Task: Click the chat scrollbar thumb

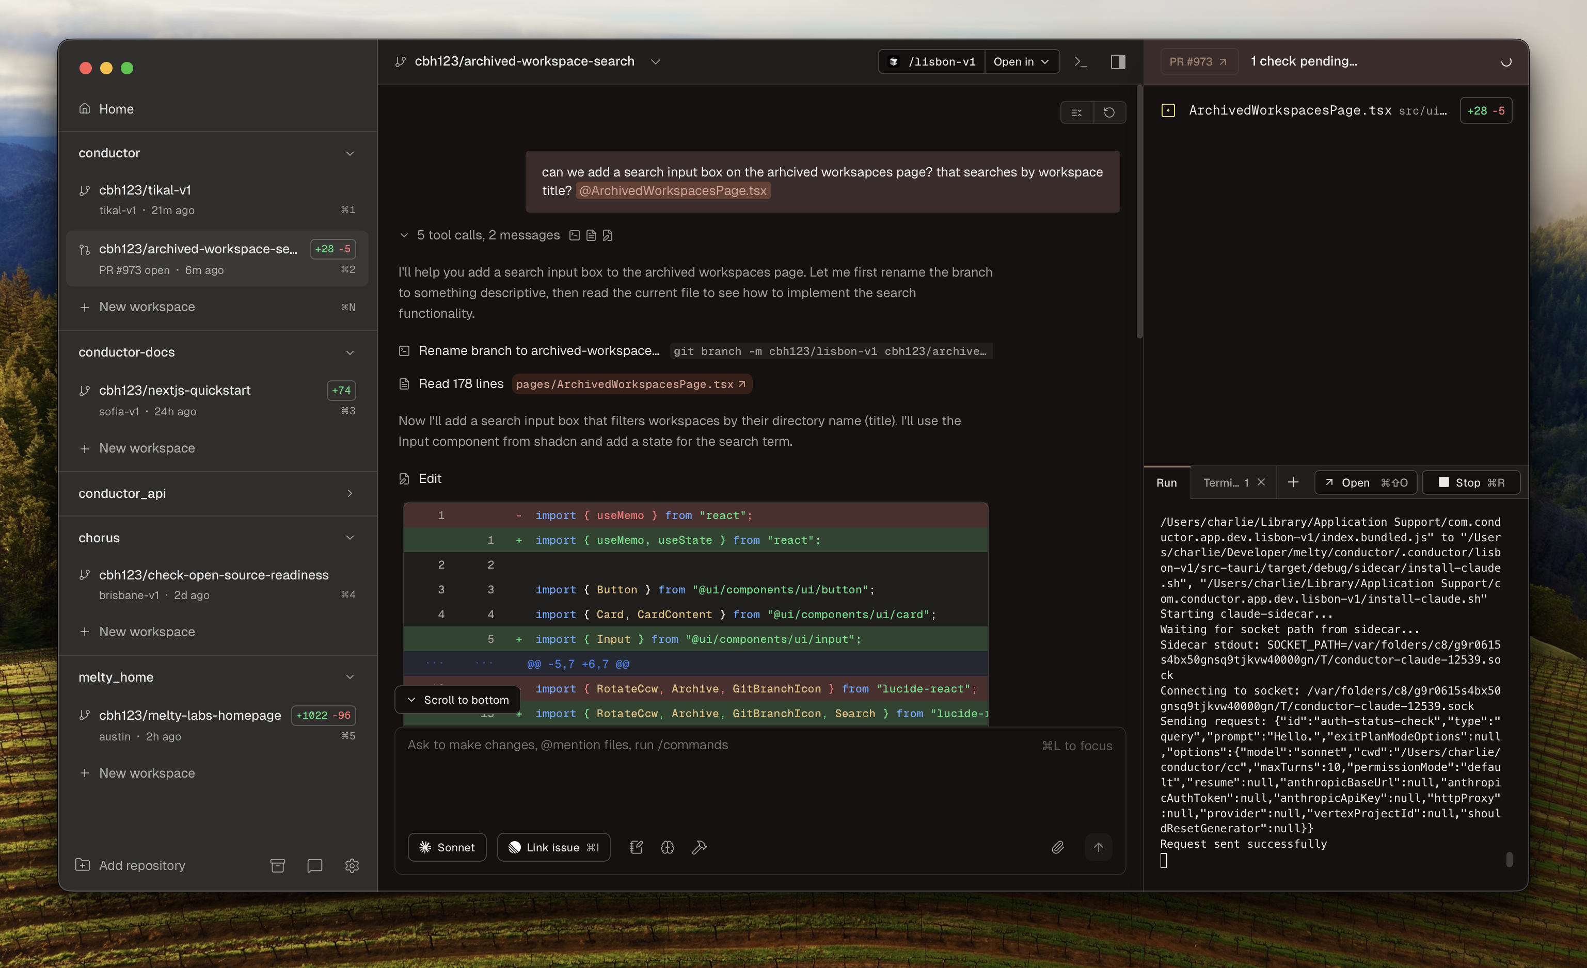Action: [1139, 213]
